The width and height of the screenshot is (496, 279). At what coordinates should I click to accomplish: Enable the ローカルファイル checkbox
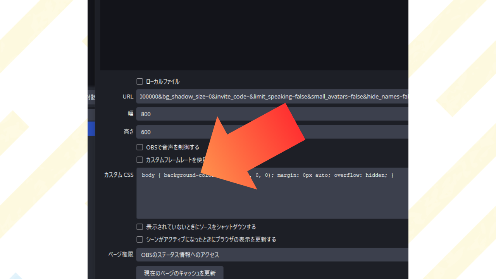tap(140, 81)
